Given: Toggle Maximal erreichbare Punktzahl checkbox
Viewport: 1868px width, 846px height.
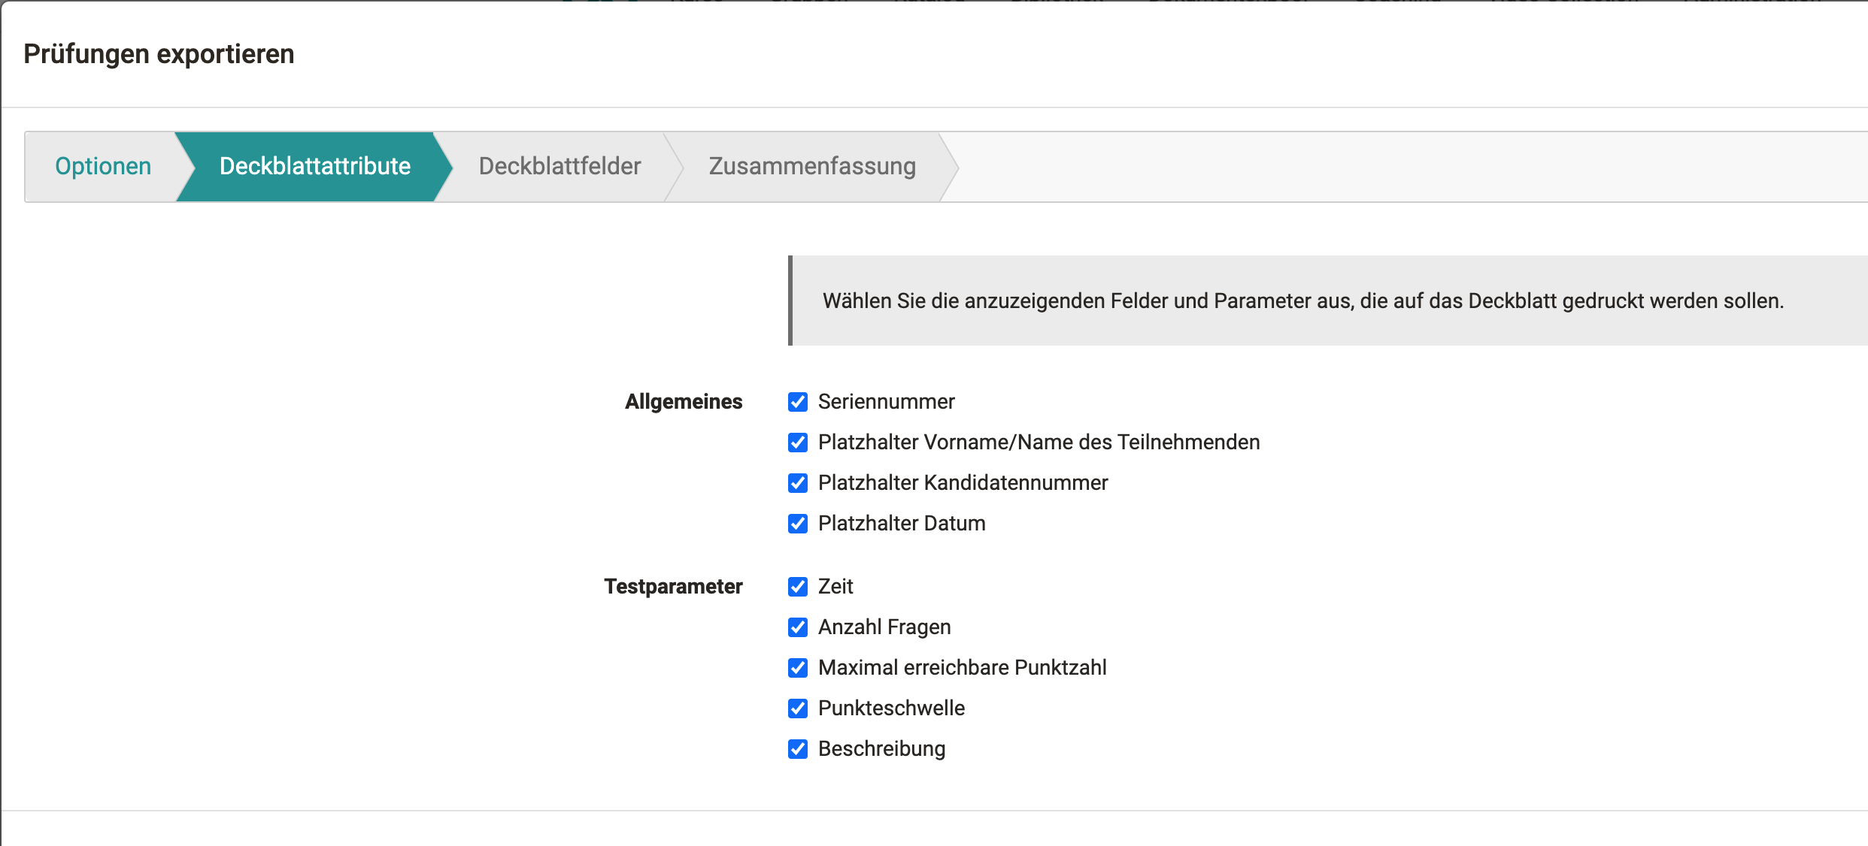Looking at the screenshot, I should (x=797, y=668).
